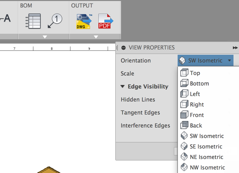This screenshot has height=173, width=239.
Task: Click the Scale label
Action: pos(127,73)
